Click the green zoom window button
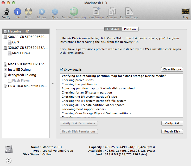Screen dimensions: 191x166 point(14,3)
